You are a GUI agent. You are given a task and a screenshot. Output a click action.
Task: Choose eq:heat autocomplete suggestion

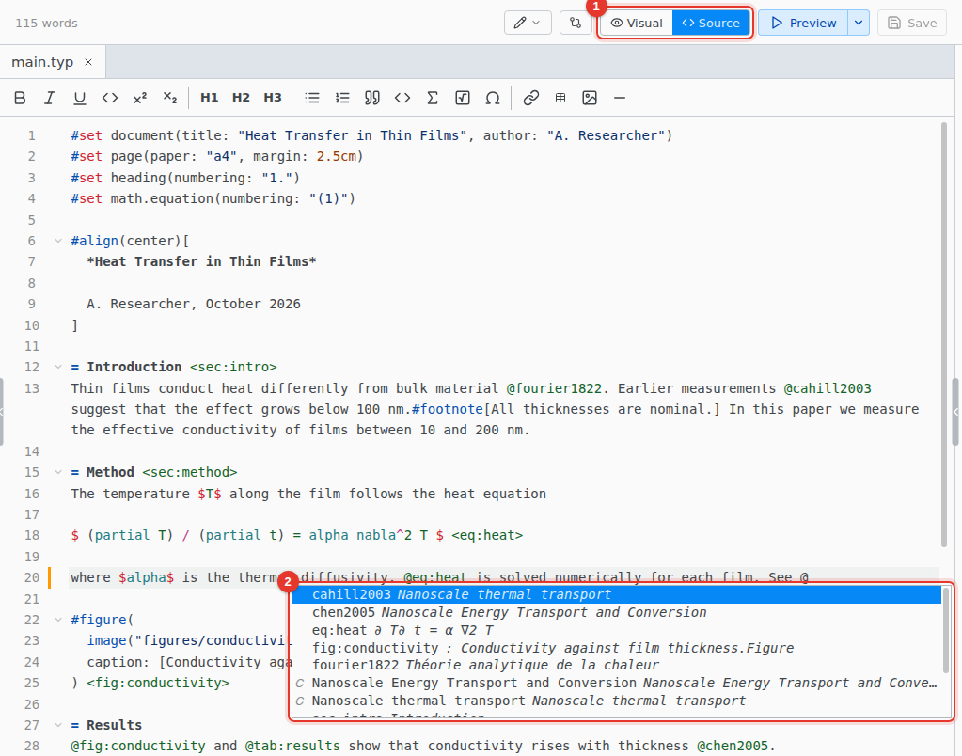pyautogui.click(x=617, y=630)
